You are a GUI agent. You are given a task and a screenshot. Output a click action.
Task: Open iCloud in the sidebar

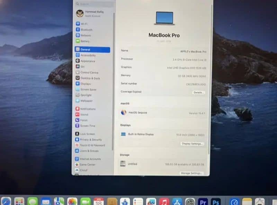(x=81, y=170)
